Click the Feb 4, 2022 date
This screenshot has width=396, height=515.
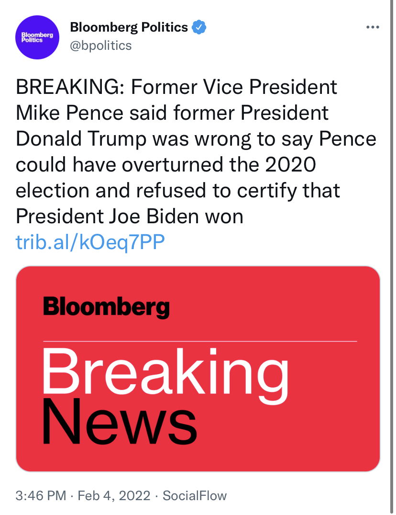tap(114, 496)
